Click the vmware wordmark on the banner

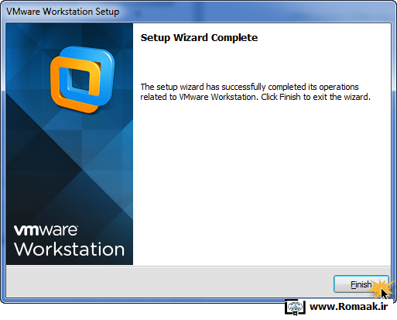(x=46, y=230)
